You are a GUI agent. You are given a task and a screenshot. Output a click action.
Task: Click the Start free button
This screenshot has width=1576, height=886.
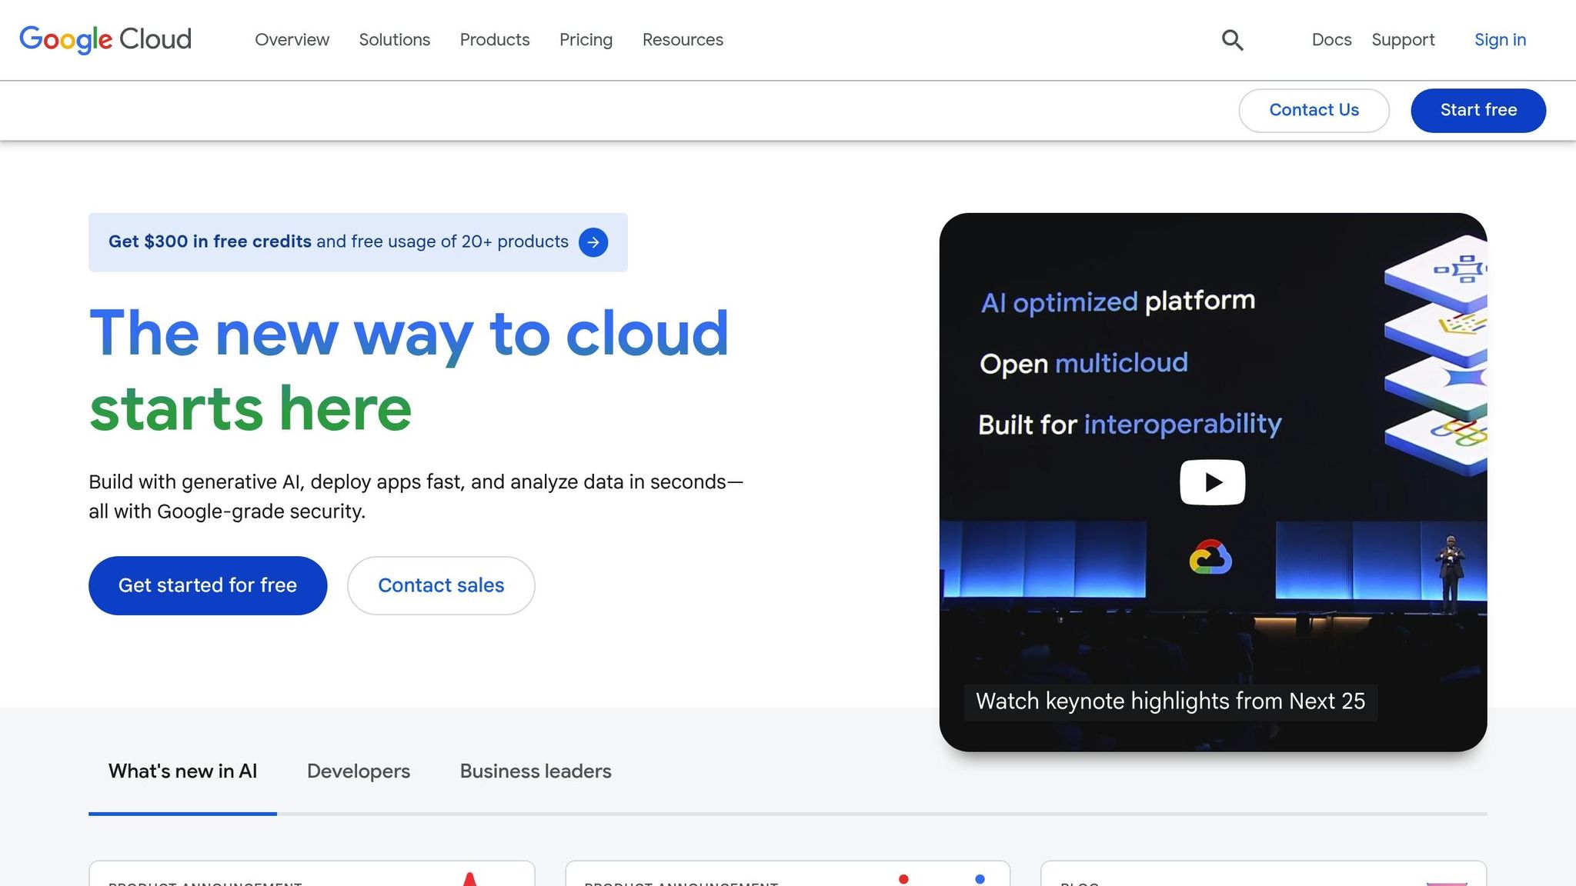[1477, 110]
